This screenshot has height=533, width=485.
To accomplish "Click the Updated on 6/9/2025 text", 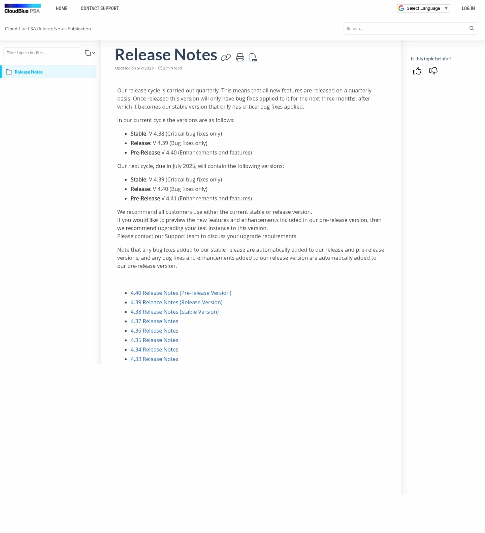I will pyautogui.click(x=134, y=68).
